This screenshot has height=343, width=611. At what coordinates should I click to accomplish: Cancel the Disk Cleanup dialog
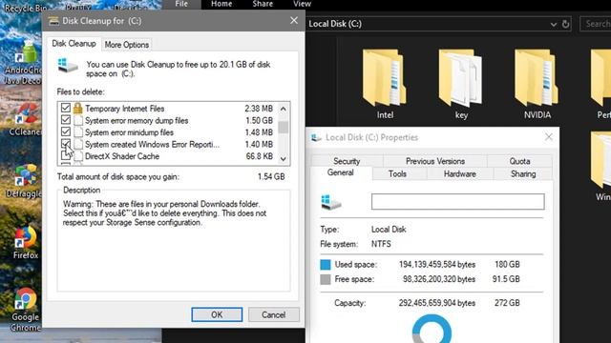[x=274, y=314]
